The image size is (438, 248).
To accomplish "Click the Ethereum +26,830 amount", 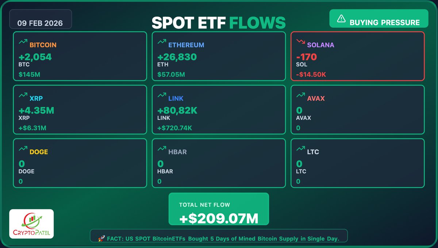I will coord(177,57).
